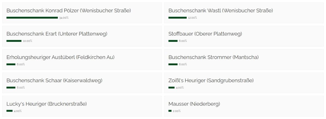Click the Buschenschank Konrad Pölzer title

click(x=69, y=11)
